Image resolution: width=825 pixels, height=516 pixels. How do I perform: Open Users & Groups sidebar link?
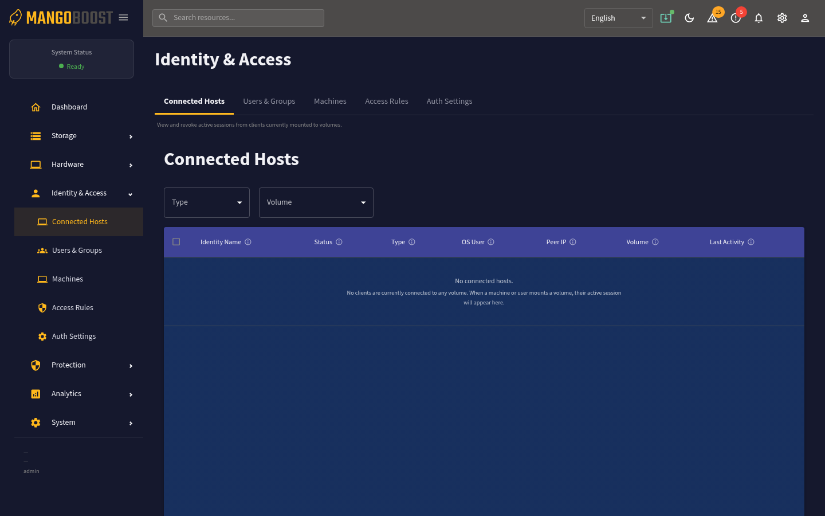[78, 251]
